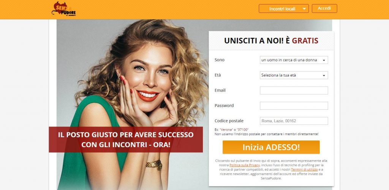Focus the Email input field
Image resolution: width=389 pixels, height=190 pixels.
point(294,90)
